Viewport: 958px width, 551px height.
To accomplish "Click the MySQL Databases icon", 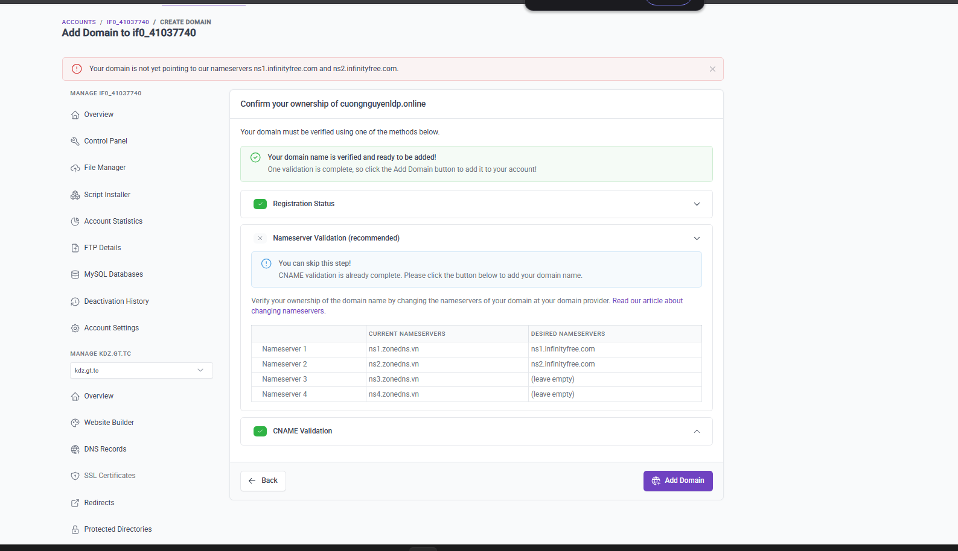I will 75,274.
